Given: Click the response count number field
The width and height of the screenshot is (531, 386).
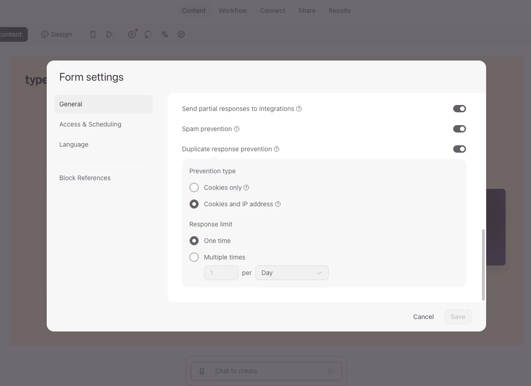Looking at the screenshot, I should [x=221, y=273].
